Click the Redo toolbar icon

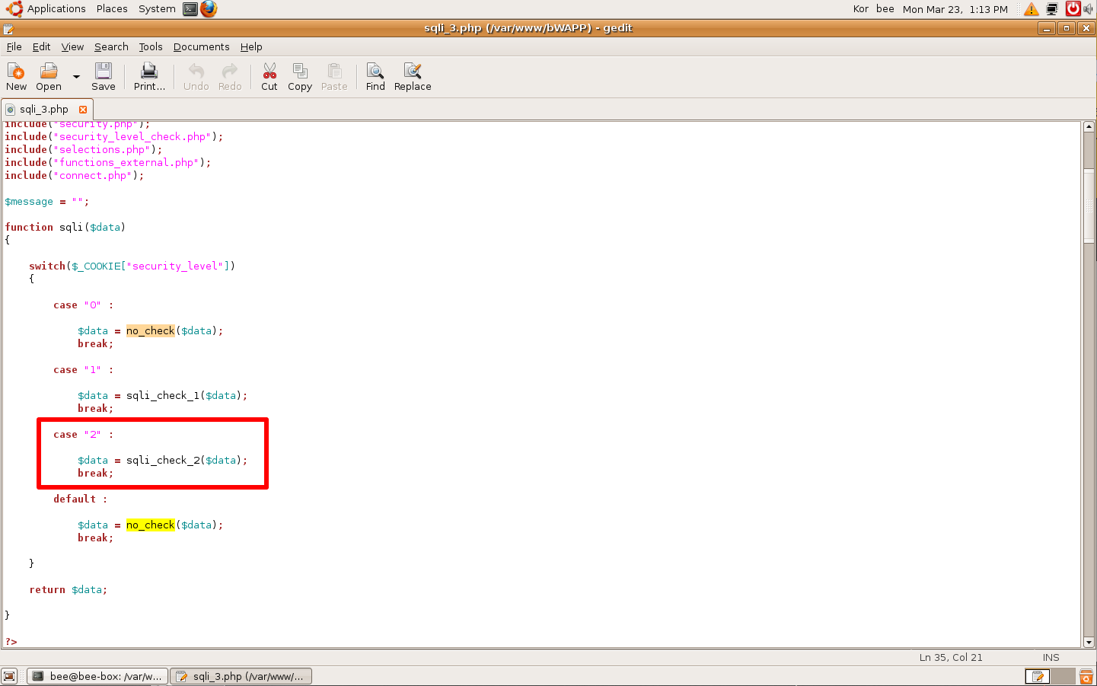pyautogui.click(x=230, y=77)
